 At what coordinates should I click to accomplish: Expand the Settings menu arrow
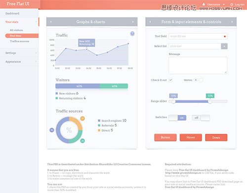click(36, 53)
